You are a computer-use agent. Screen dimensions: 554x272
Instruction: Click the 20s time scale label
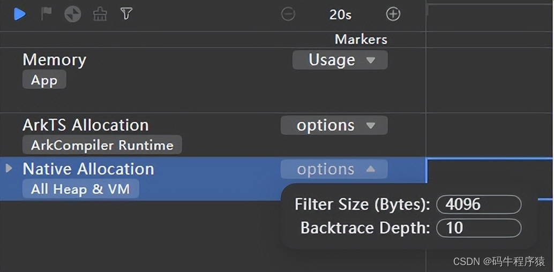click(340, 14)
